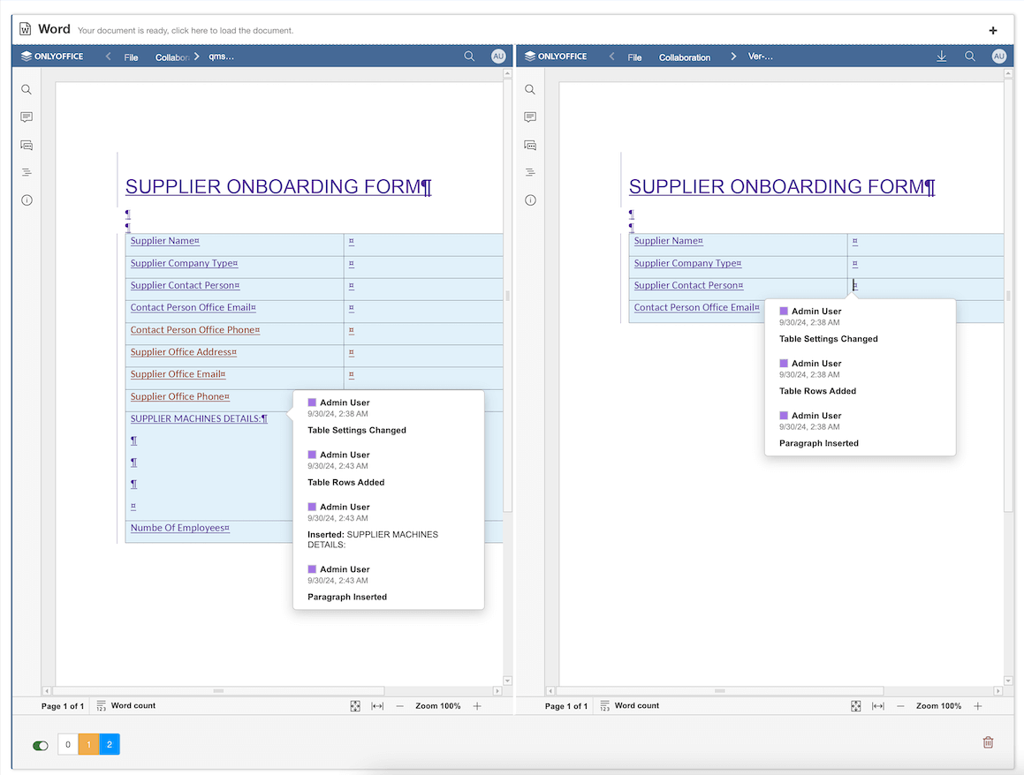Viewport: 1024px width, 775px height.
Task: Click Fit to width icon in right status bar
Action: point(878,706)
